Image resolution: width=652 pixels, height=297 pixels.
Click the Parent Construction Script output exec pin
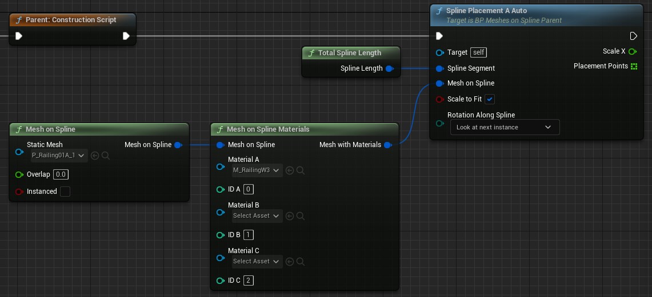point(126,36)
